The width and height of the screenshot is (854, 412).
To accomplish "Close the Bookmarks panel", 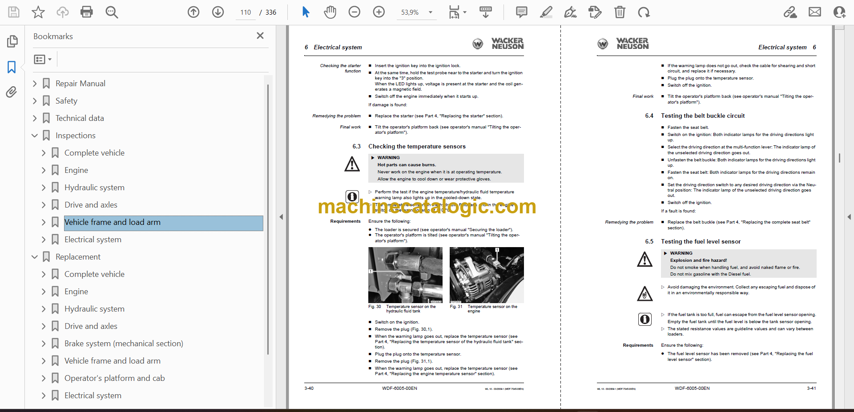I will [x=260, y=36].
